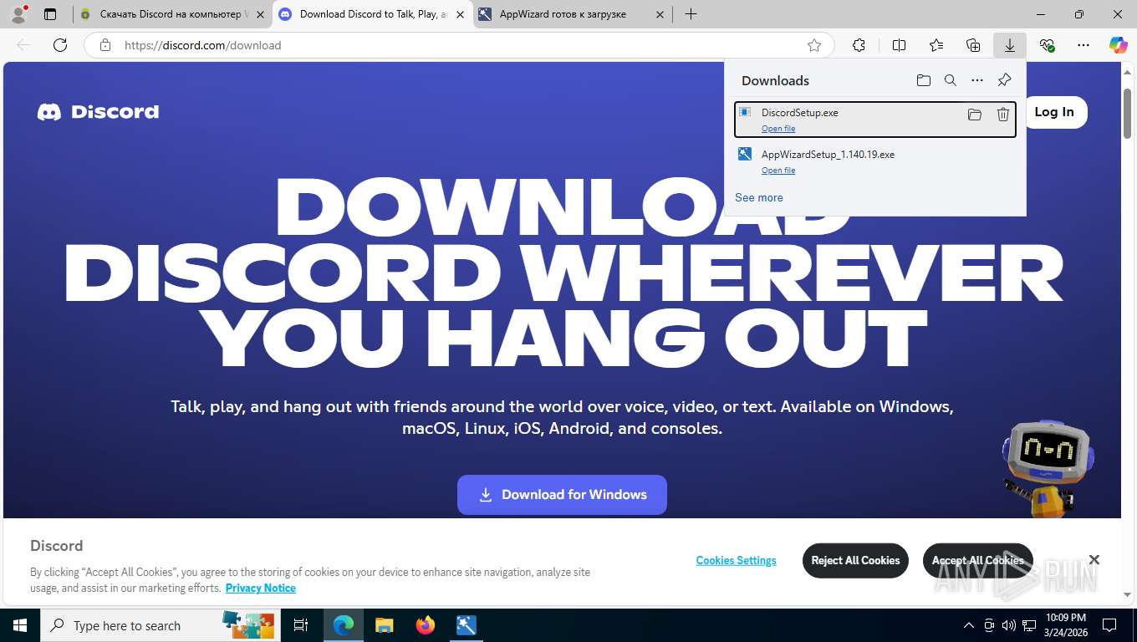Open the Extensions puzzle icon
The height and width of the screenshot is (642, 1137).
(859, 45)
